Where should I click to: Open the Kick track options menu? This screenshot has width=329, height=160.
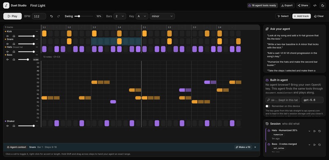point(37,31)
